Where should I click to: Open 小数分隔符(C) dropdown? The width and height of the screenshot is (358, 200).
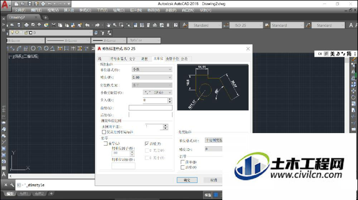158,92
